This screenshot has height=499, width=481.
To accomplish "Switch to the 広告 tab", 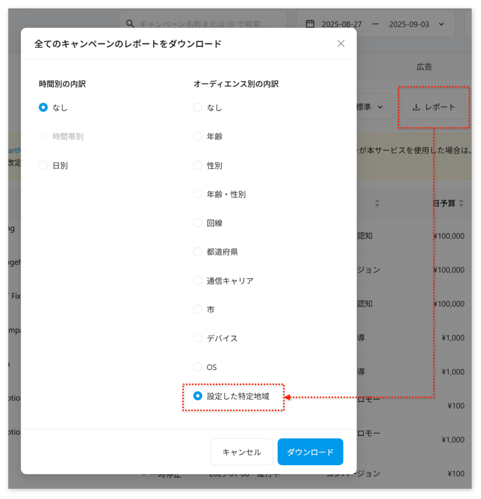I will [424, 67].
